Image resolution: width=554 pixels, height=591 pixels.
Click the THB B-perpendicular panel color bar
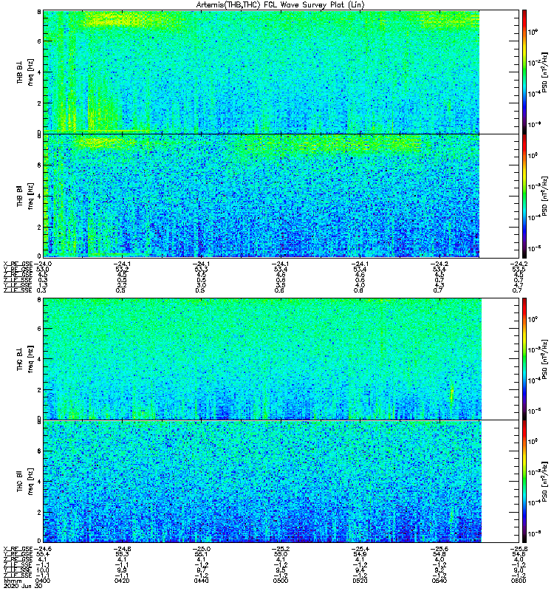pos(524,72)
